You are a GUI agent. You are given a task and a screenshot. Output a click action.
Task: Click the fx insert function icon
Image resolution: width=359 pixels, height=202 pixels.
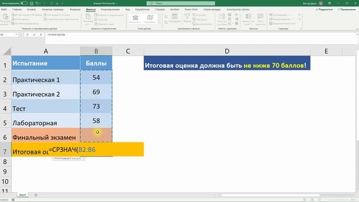click(x=41, y=35)
